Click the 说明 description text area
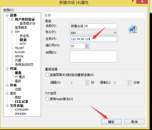Viewport: 152px width, 130px height. [x=93, y=57]
